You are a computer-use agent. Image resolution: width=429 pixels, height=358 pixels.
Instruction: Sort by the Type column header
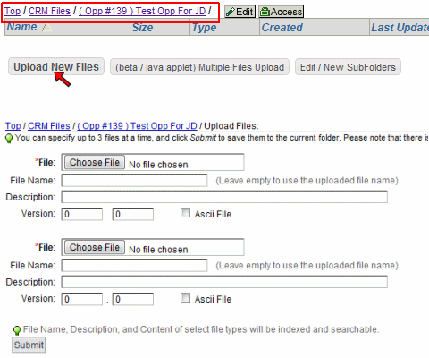click(204, 28)
